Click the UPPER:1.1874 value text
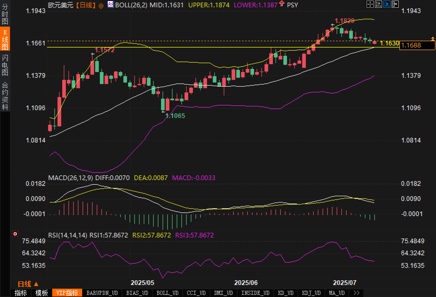436x297 pixels. click(x=209, y=5)
